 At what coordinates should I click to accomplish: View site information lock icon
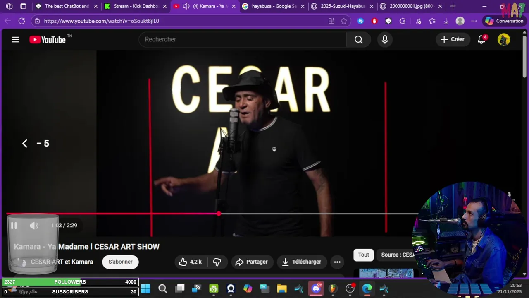(37, 21)
